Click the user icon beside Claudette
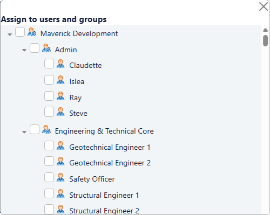Viewport: 270px width, 215px height. (60, 64)
